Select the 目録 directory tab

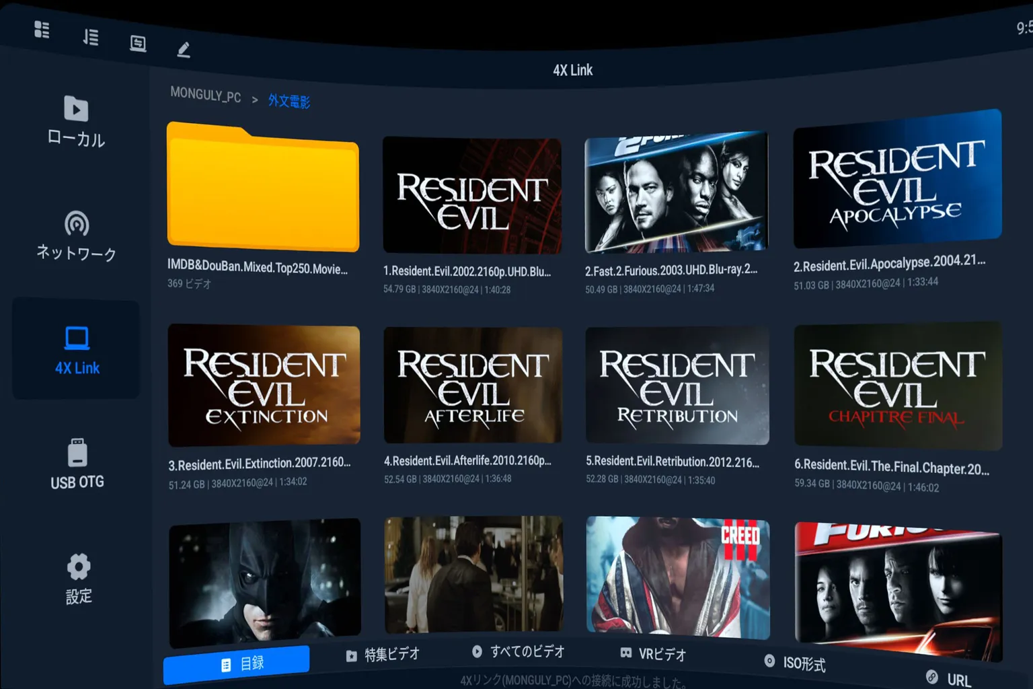pos(237,664)
